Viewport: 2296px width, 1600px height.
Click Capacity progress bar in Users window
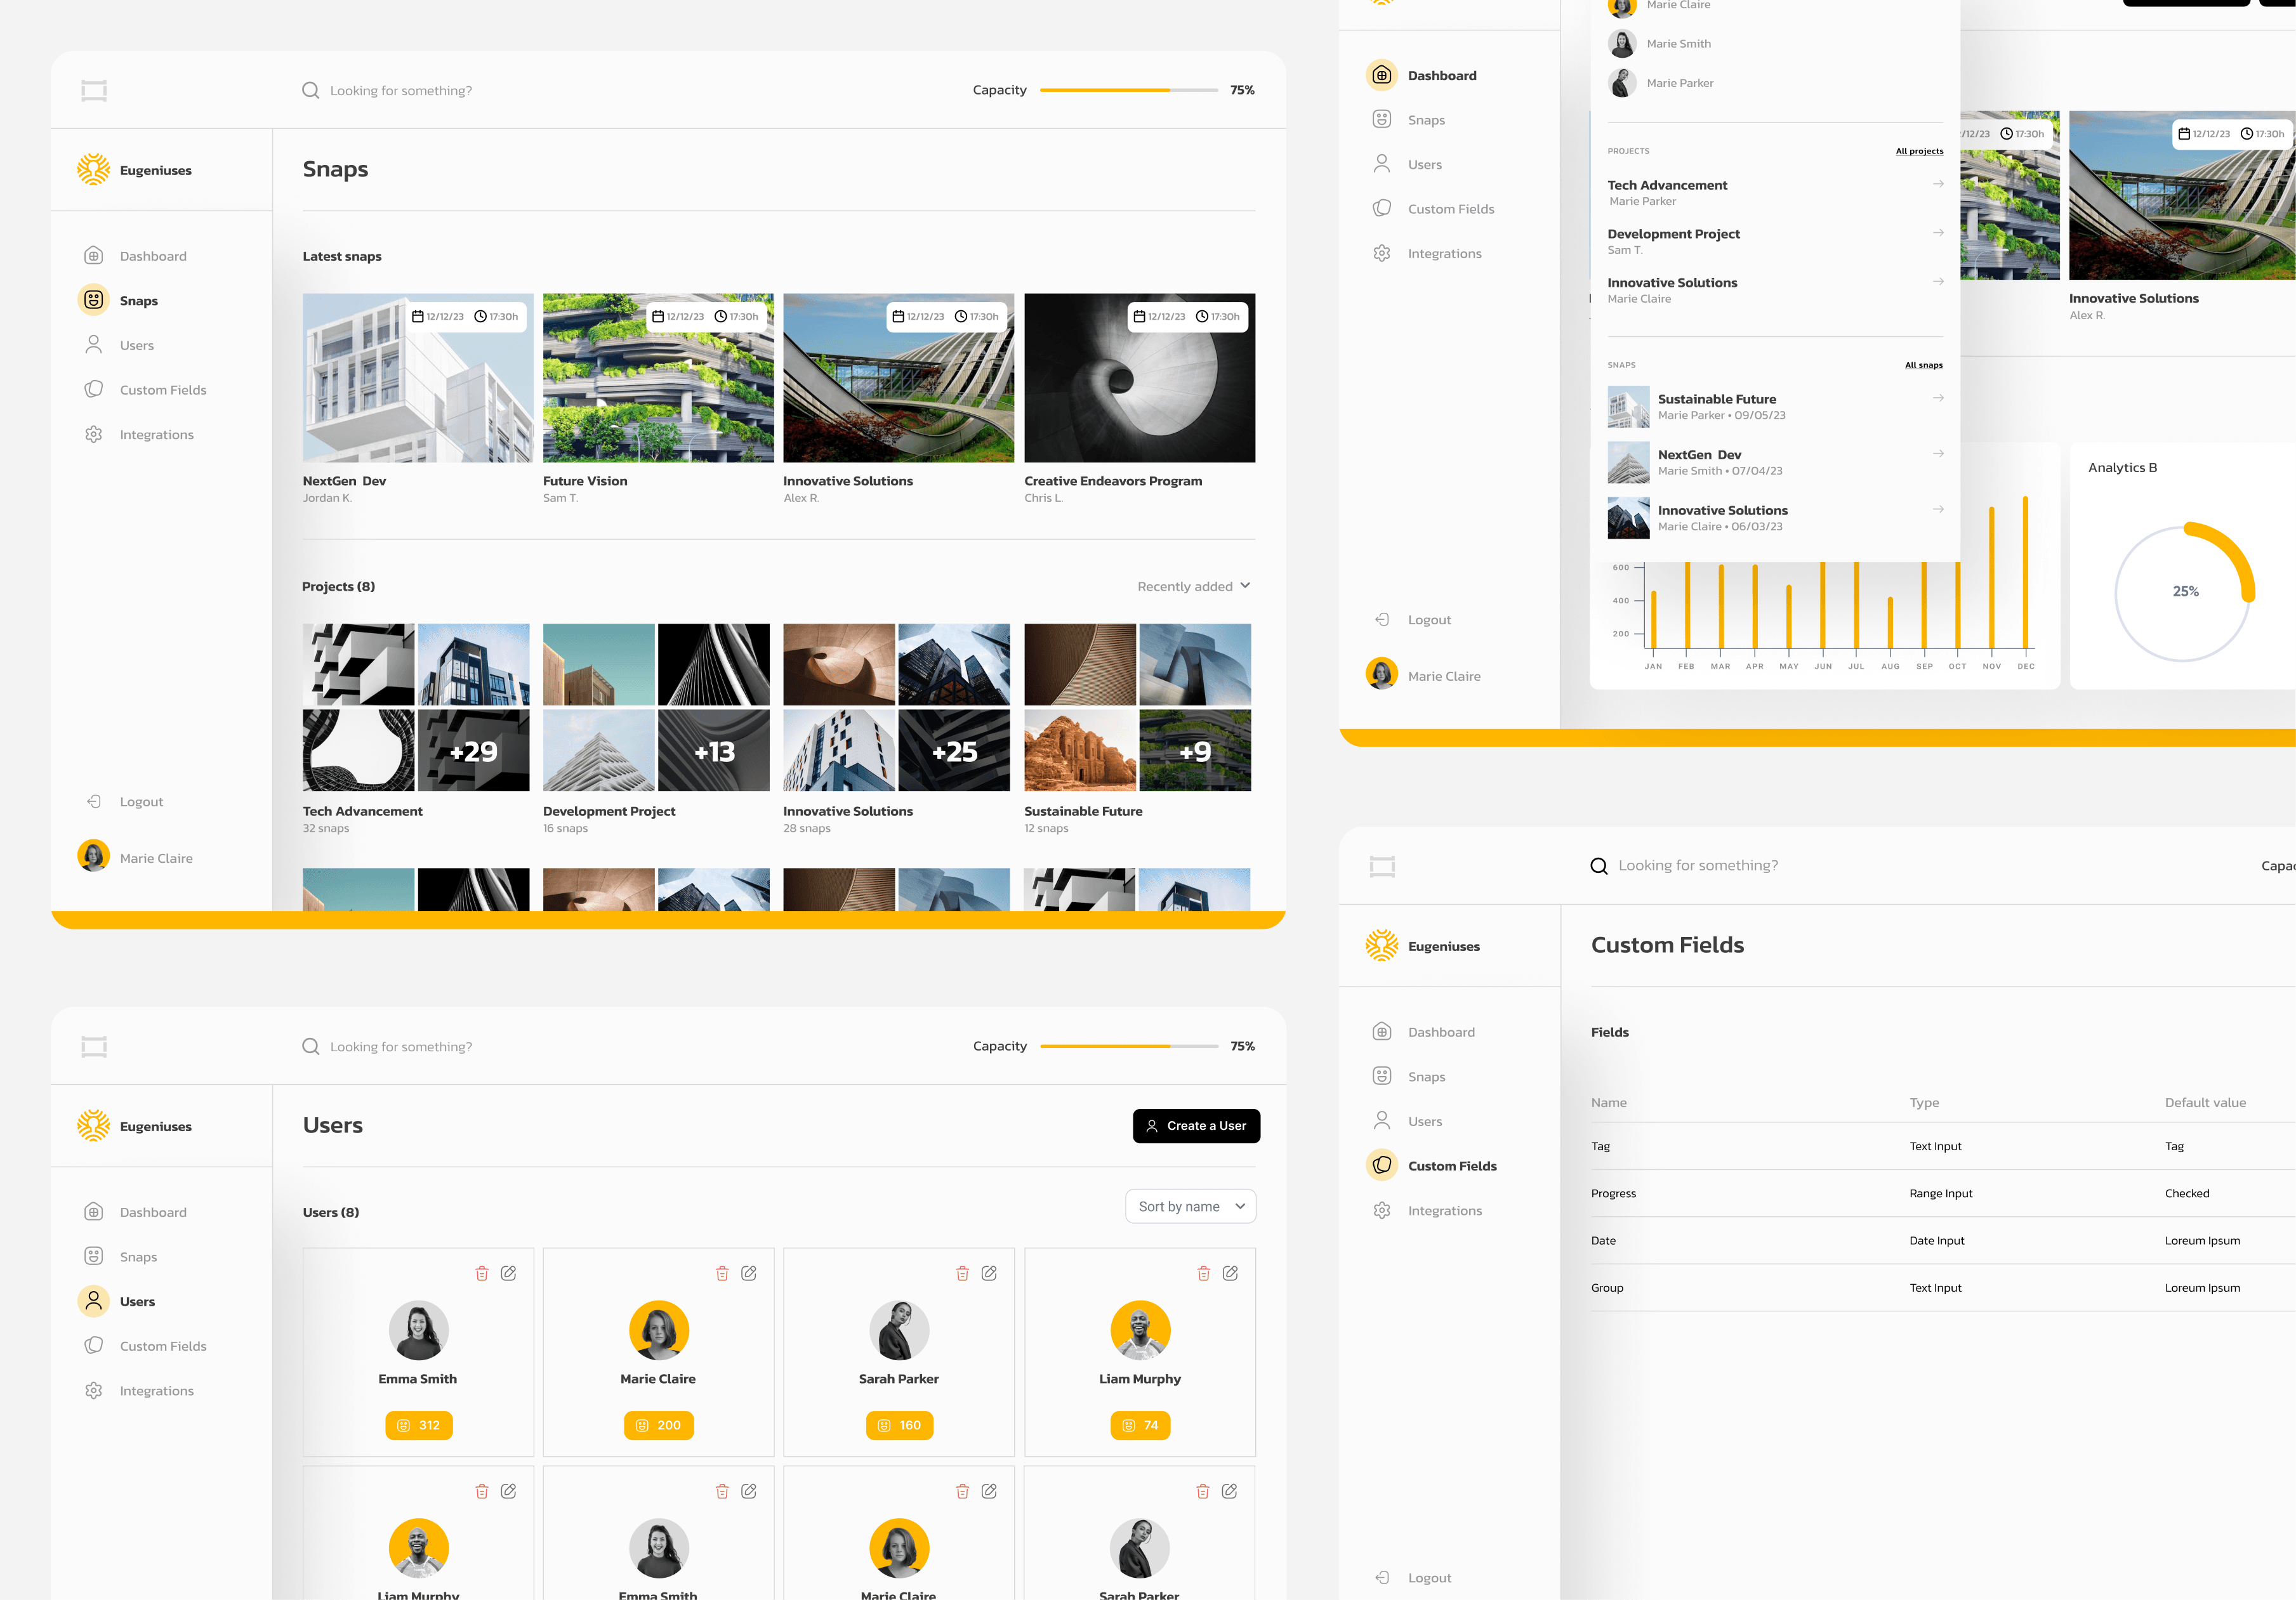pyautogui.click(x=1129, y=1046)
